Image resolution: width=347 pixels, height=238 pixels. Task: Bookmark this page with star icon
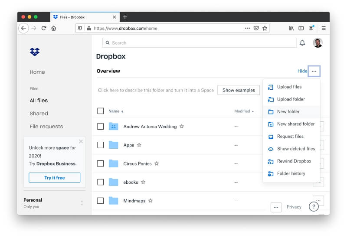point(265,28)
